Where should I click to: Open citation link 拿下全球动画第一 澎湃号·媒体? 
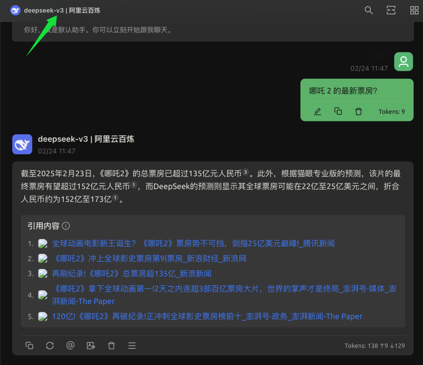(x=224, y=295)
